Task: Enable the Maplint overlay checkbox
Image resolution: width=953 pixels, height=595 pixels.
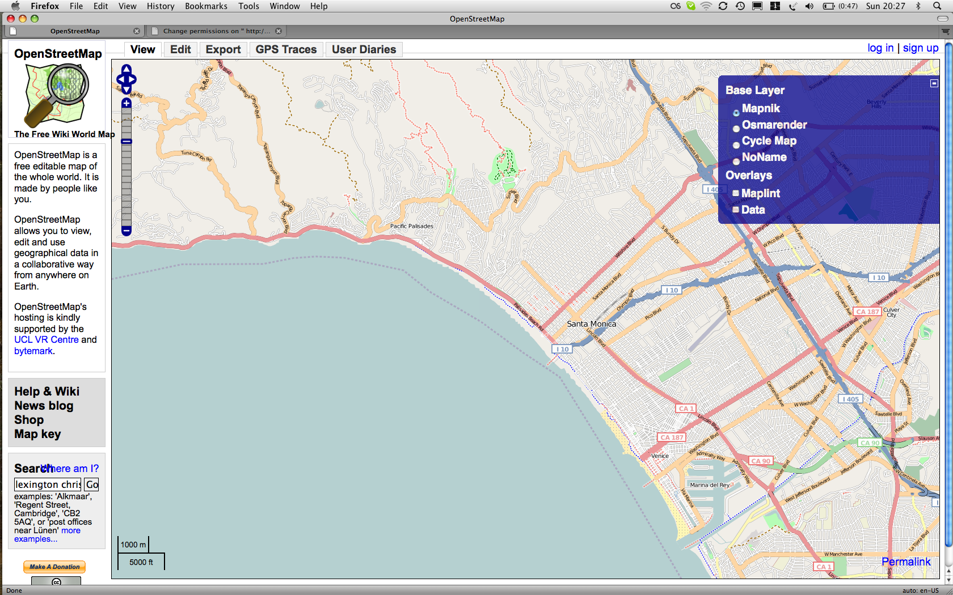Action: (x=736, y=193)
